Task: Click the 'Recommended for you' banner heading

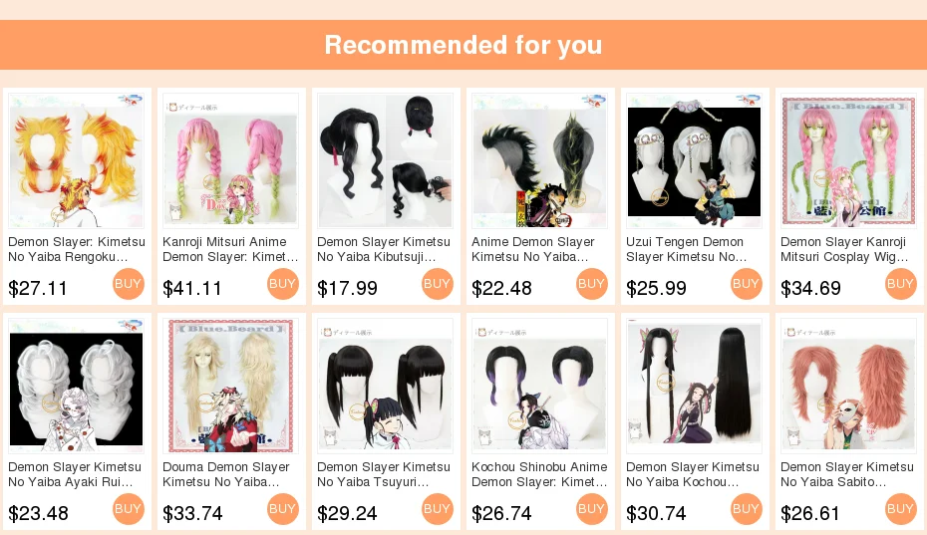Action: point(463,45)
